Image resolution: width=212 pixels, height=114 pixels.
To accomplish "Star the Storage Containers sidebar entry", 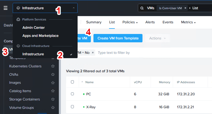I will pyautogui.click(x=53, y=99).
